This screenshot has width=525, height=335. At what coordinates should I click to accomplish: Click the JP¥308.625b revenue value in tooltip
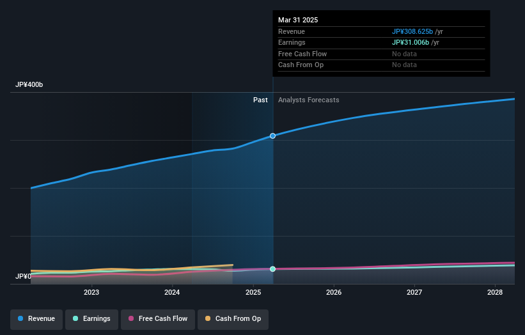coord(412,32)
